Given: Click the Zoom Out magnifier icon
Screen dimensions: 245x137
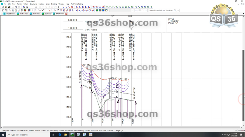Looking at the screenshot, I should tap(27, 7).
